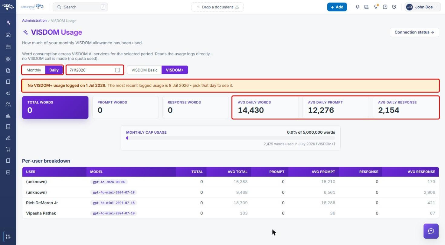This screenshot has width=445, height=245.
Task: Click the Administration breadcrumb link
Action: click(x=34, y=21)
